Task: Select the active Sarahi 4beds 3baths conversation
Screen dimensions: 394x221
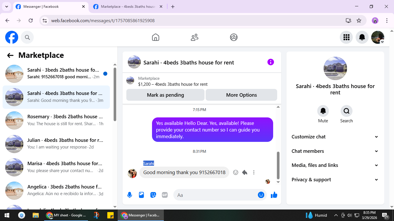Action: (56, 97)
